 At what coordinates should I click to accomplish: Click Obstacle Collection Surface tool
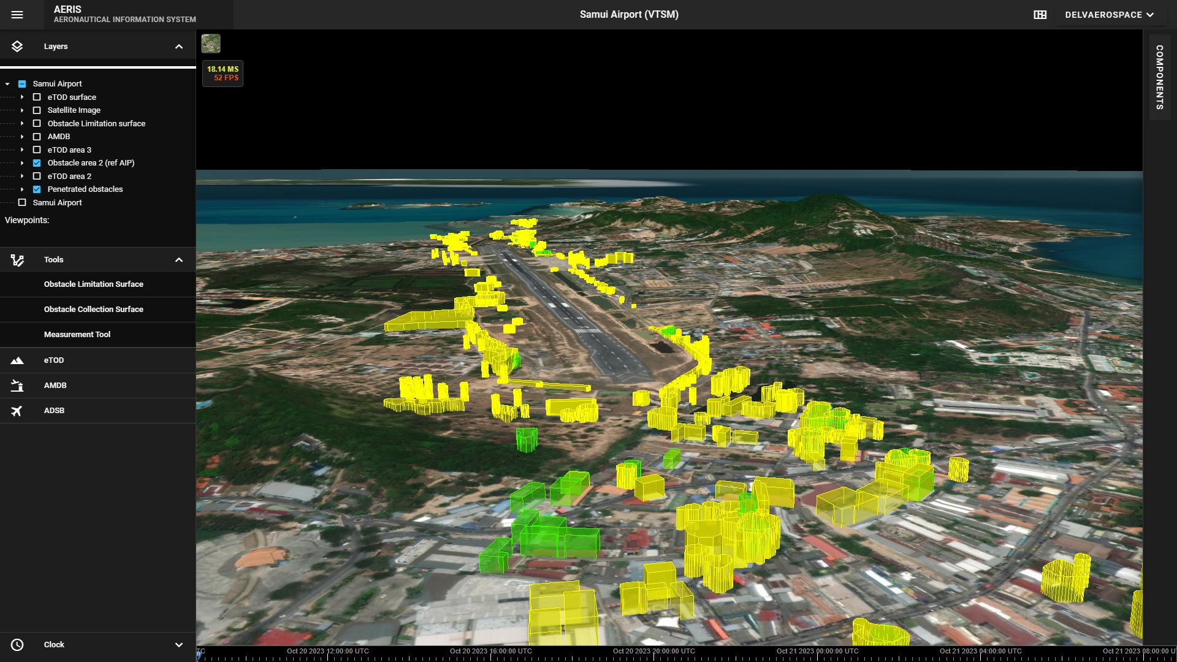tap(94, 310)
